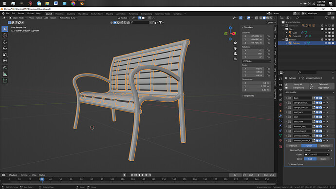Collapse the Transform panel
336x189 pixels.
coord(248,27)
